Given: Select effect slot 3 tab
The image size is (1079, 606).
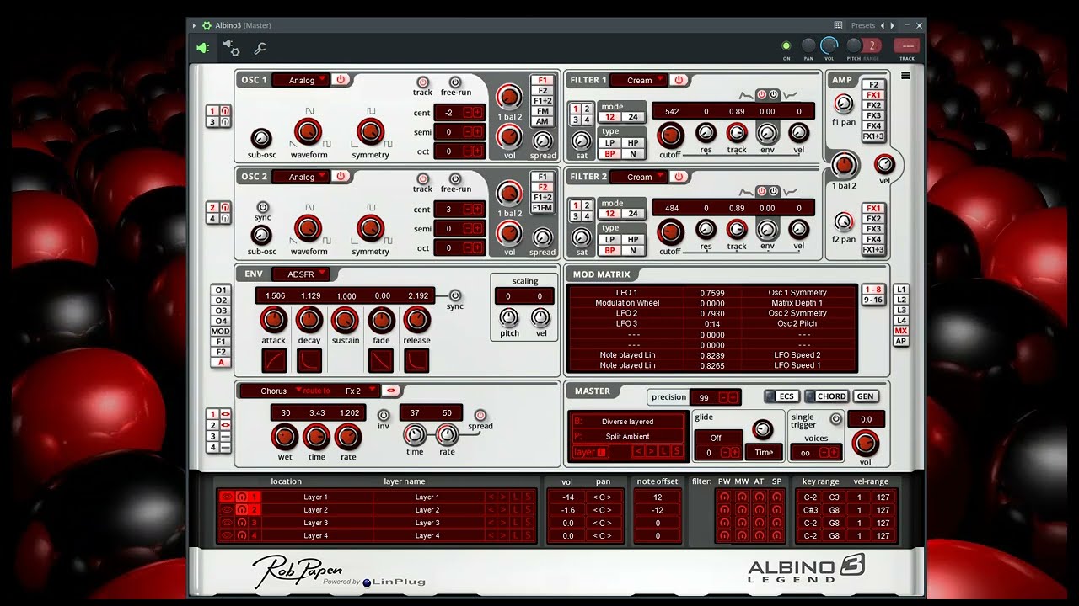Looking at the screenshot, I should click(213, 436).
